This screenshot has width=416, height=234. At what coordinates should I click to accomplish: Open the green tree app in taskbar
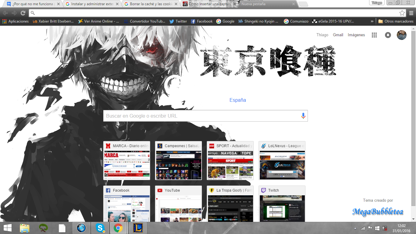(x=44, y=228)
